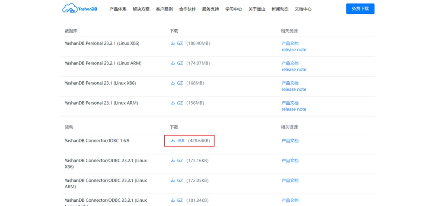Open the 合作伙伴 menu
The image size is (429, 206).
click(x=187, y=9)
